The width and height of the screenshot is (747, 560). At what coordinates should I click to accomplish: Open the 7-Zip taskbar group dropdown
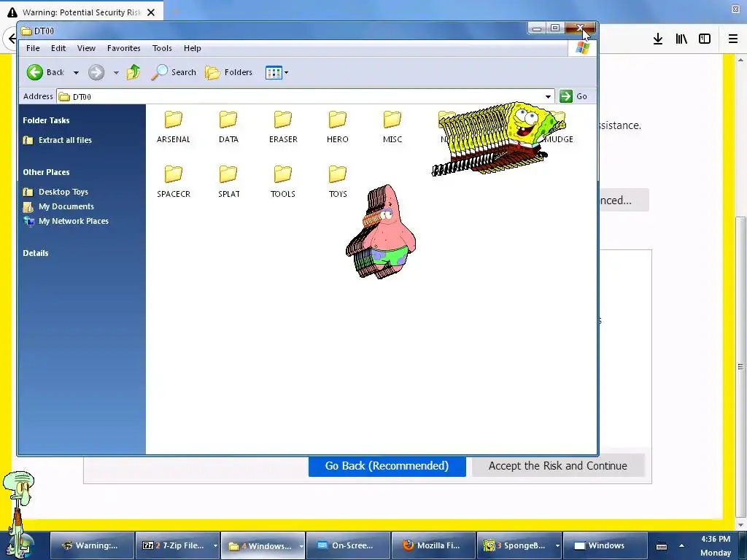[x=215, y=546]
